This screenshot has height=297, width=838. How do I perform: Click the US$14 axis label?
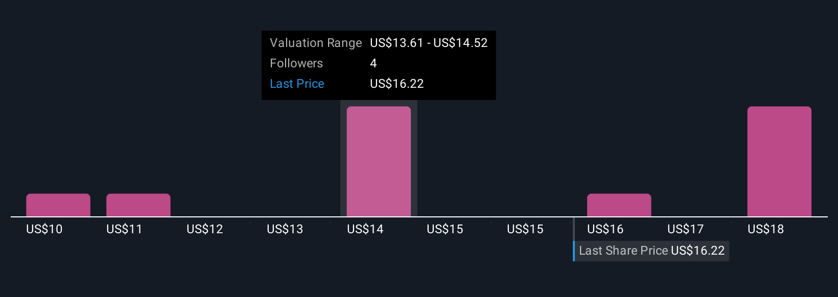(365, 229)
